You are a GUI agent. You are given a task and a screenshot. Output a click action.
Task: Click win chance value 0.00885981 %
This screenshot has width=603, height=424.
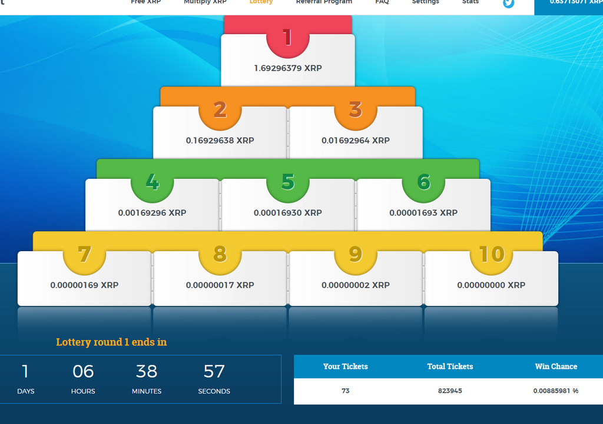(556, 390)
